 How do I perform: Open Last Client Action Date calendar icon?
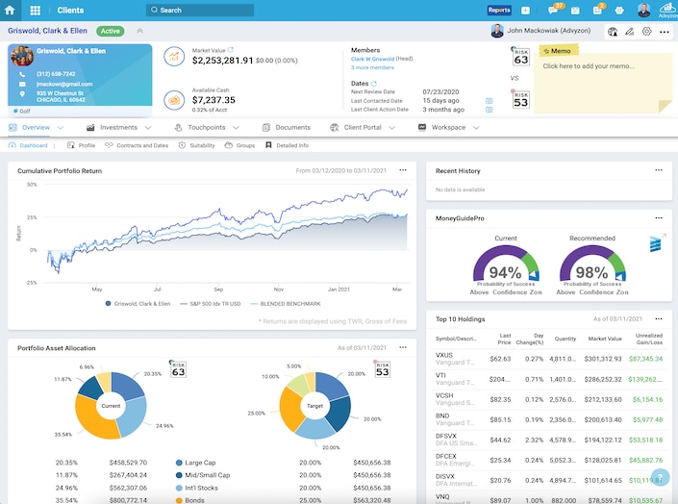pos(490,110)
